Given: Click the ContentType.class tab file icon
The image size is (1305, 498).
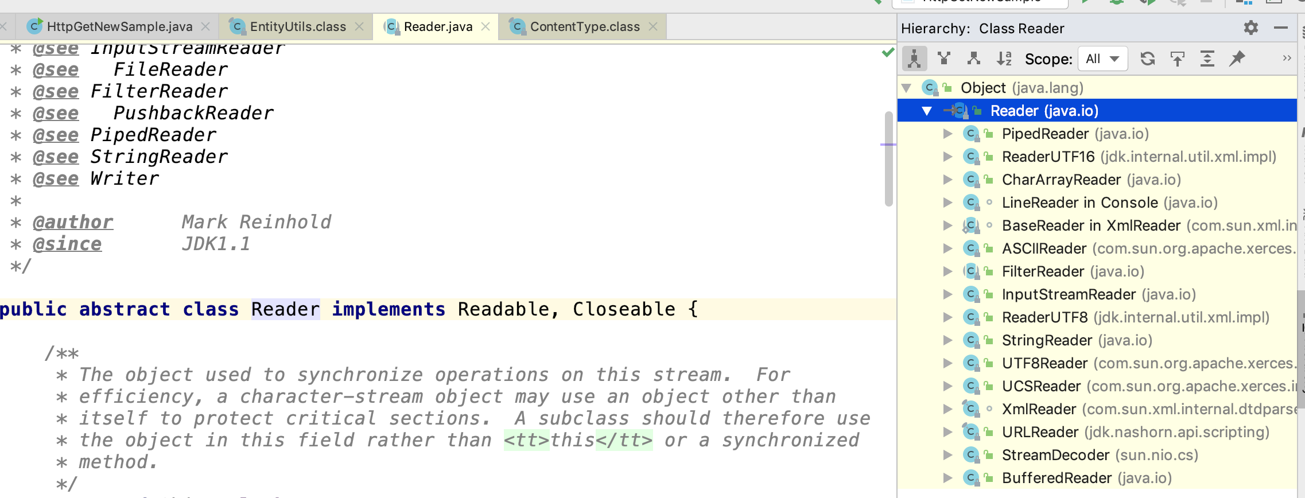Looking at the screenshot, I should click(x=517, y=26).
